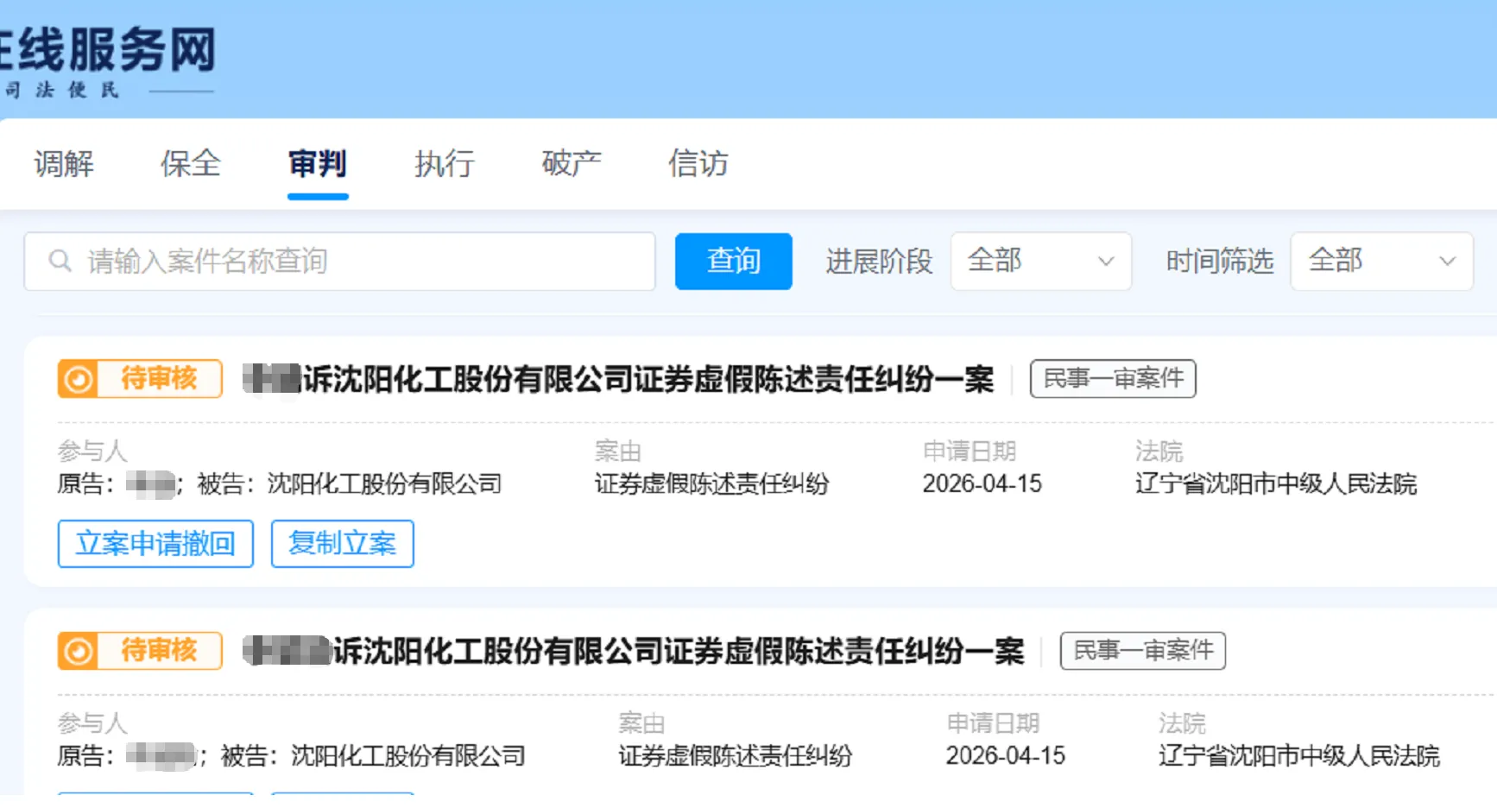This screenshot has height=808, width=1497.
Task: Select the 审判 tab
Action: pos(318,163)
